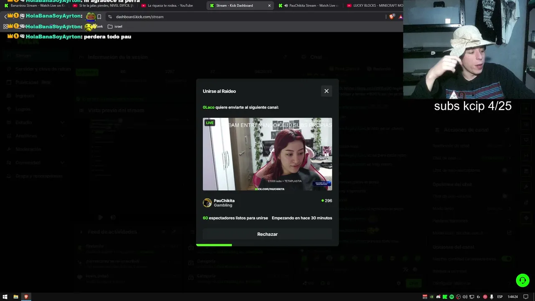The image size is (535, 301).
Task: Open the network tray icon
Action: [471, 297]
